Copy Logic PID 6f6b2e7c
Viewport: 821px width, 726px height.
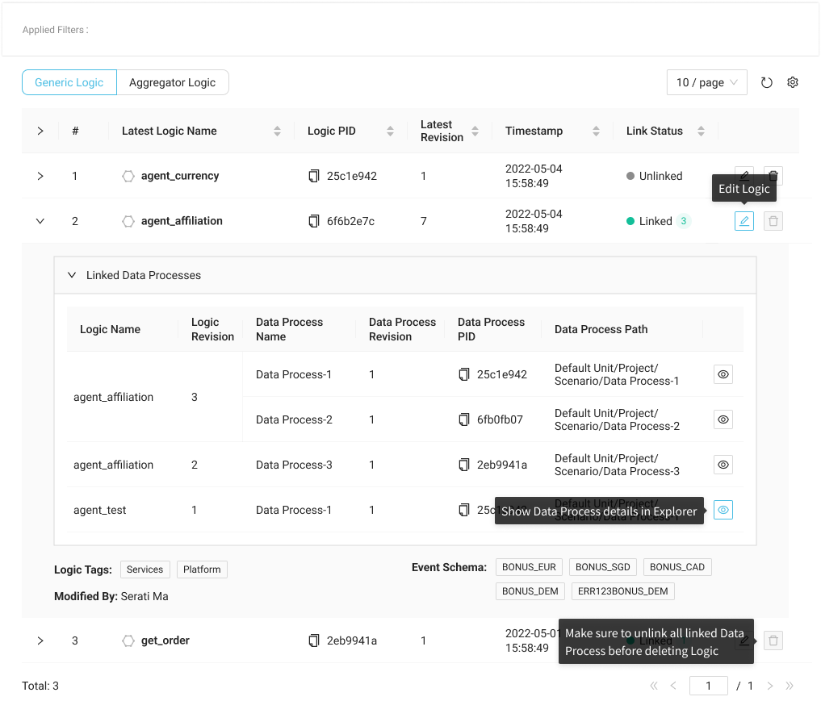coord(314,221)
